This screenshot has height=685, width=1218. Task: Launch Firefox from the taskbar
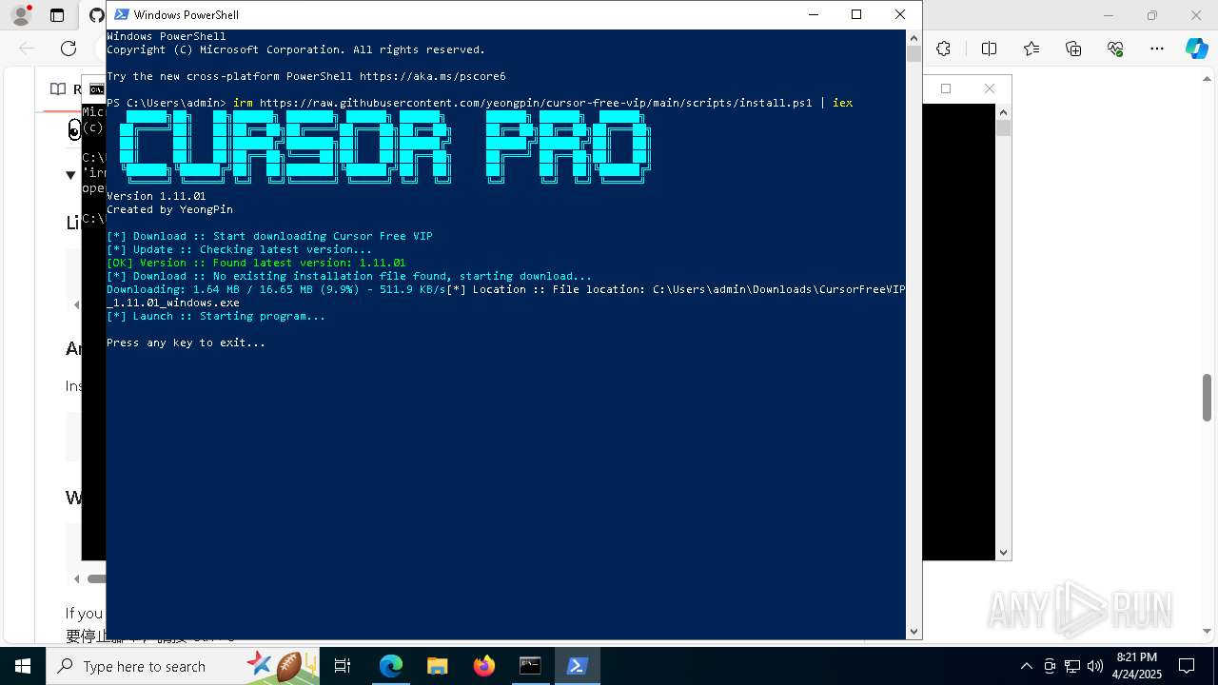[x=483, y=666]
